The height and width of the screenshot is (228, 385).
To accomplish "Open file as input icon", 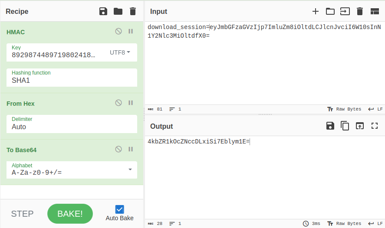I will point(330,11).
